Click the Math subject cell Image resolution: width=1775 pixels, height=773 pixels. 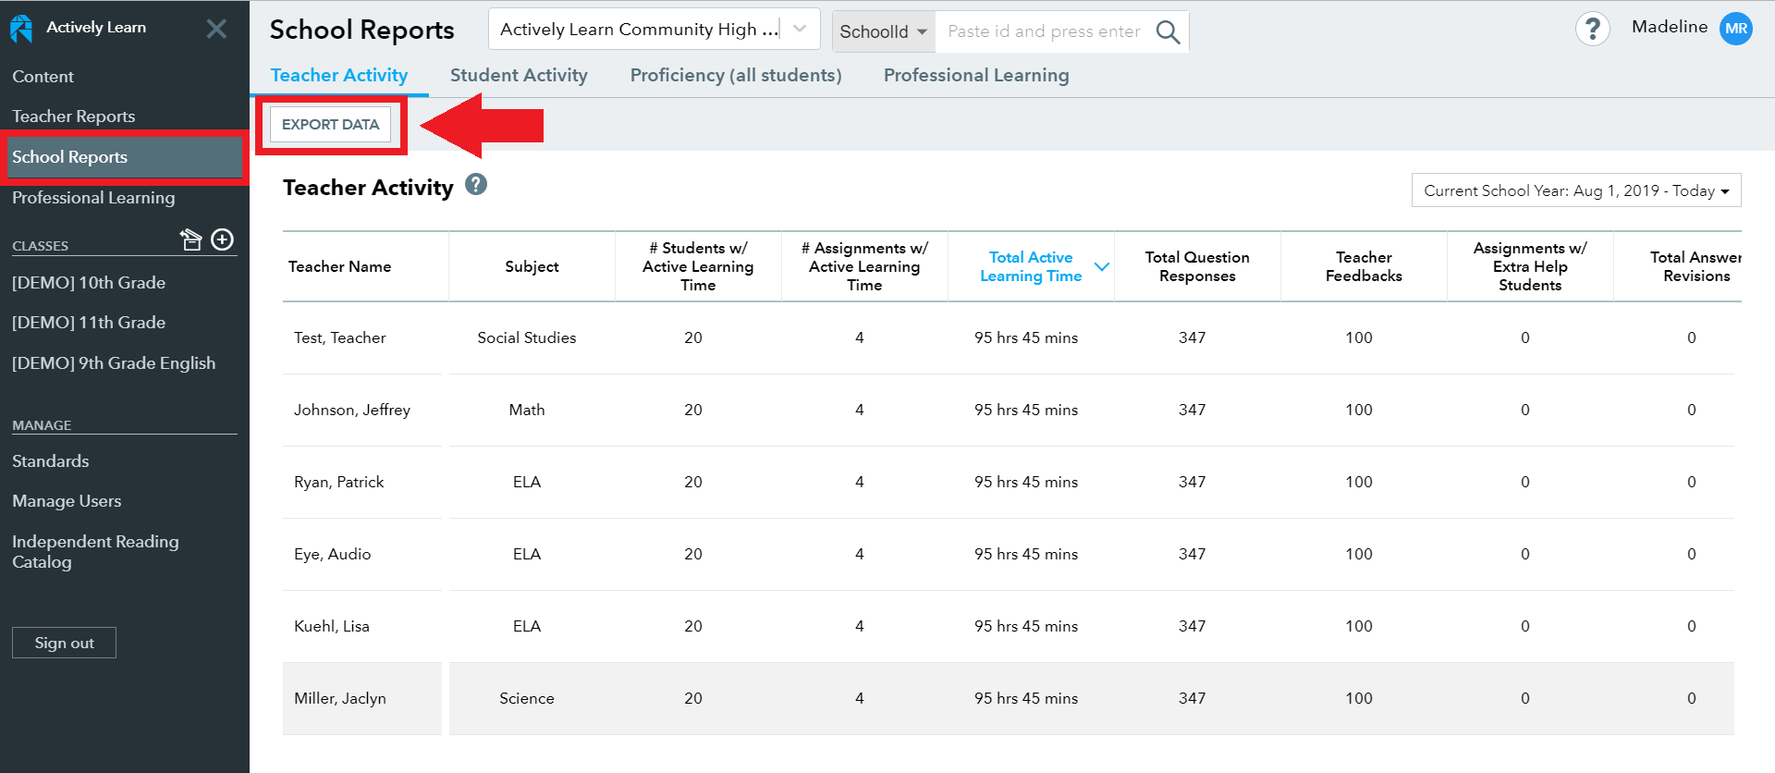tap(527, 410)
